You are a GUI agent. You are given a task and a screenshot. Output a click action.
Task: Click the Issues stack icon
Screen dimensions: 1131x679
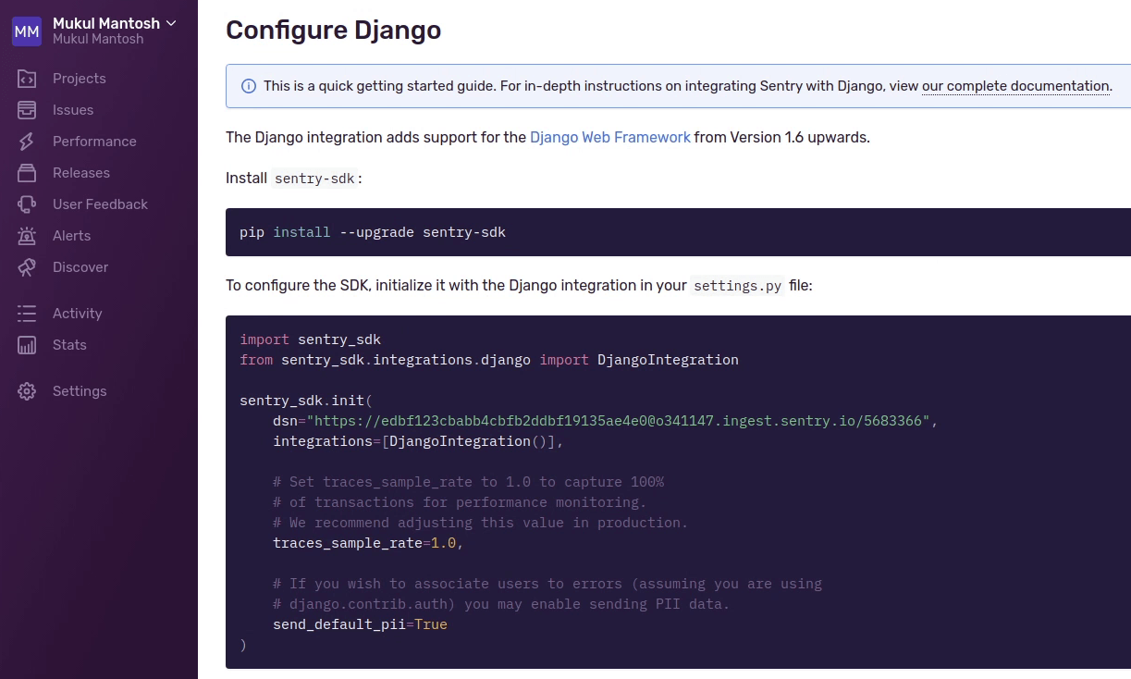coord(27,110)
